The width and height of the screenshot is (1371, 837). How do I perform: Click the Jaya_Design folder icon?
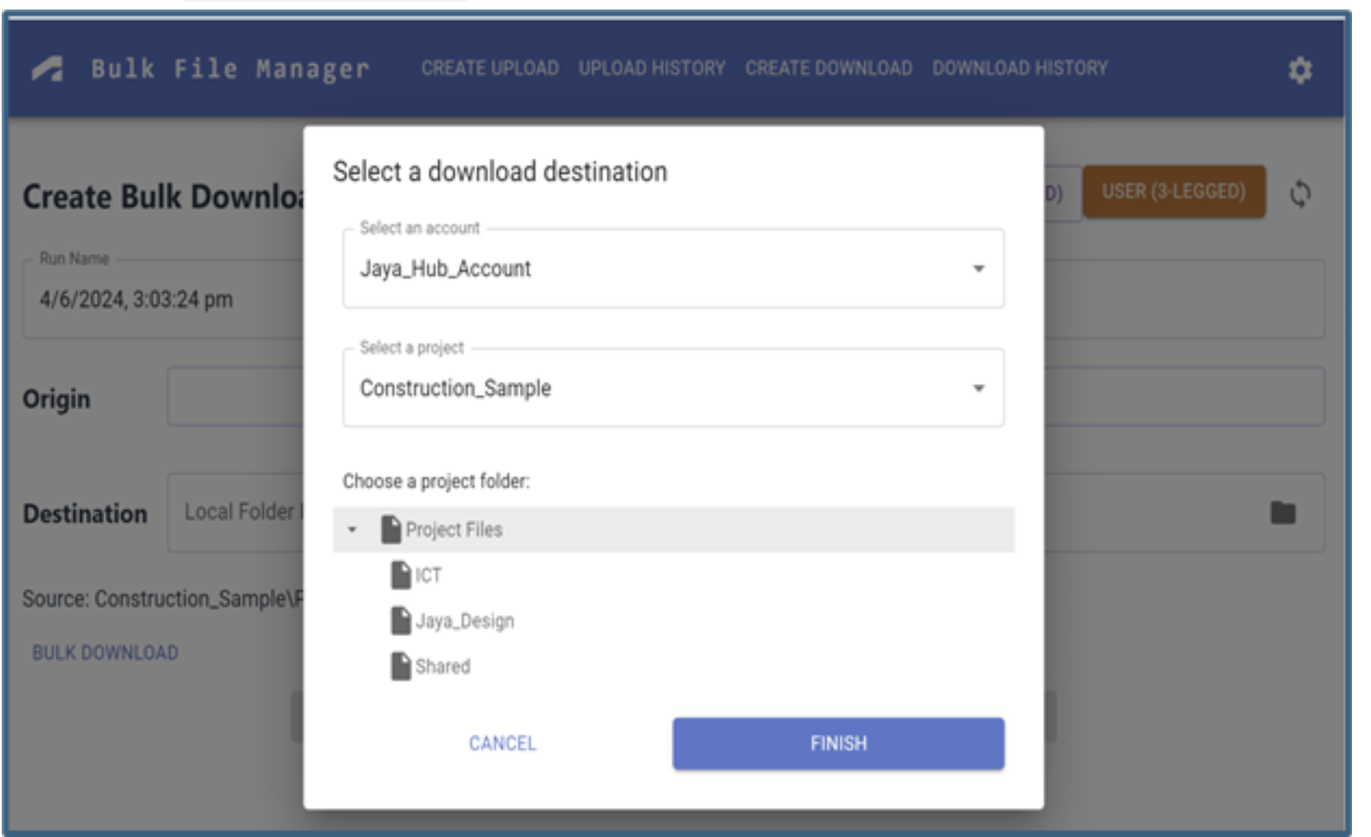coord(400,621)
